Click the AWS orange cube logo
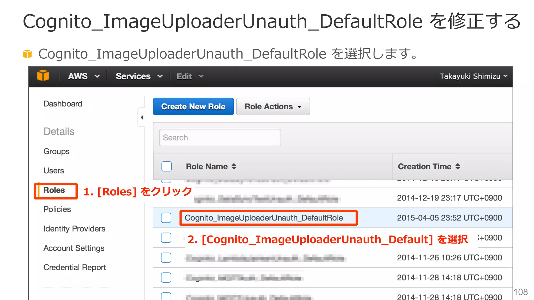Screen dimensions: 534x300 (x=43, y=76)
